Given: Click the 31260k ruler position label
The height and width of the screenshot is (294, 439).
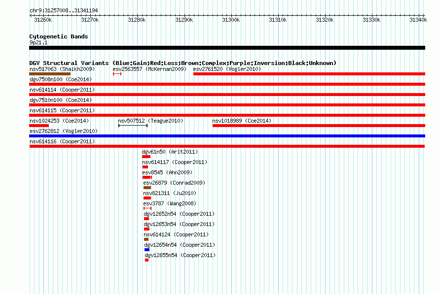Looking at the screenshot, I should point(43,20).
